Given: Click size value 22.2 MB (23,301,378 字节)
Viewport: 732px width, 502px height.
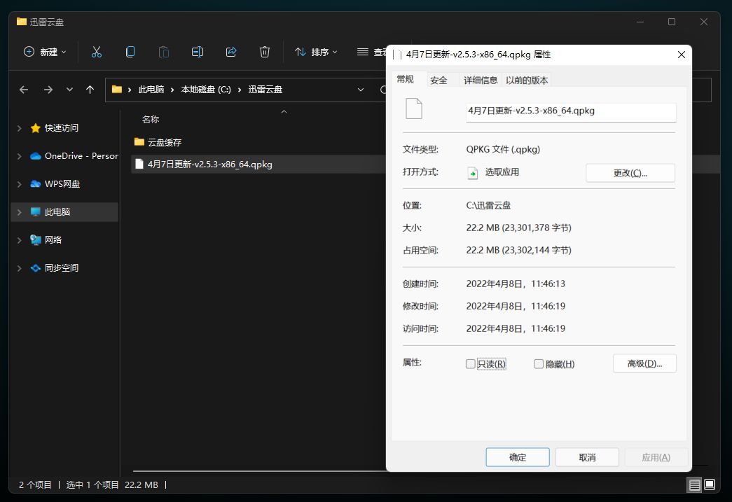Looking at the screenshot, I should [x=518, y=228].
